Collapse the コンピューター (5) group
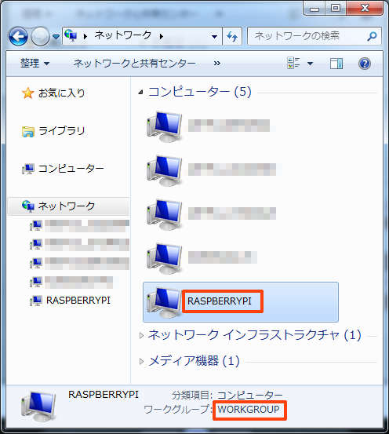Image resolution: width=389 pixels, height=434 pixels. click(x=141, y=92)
